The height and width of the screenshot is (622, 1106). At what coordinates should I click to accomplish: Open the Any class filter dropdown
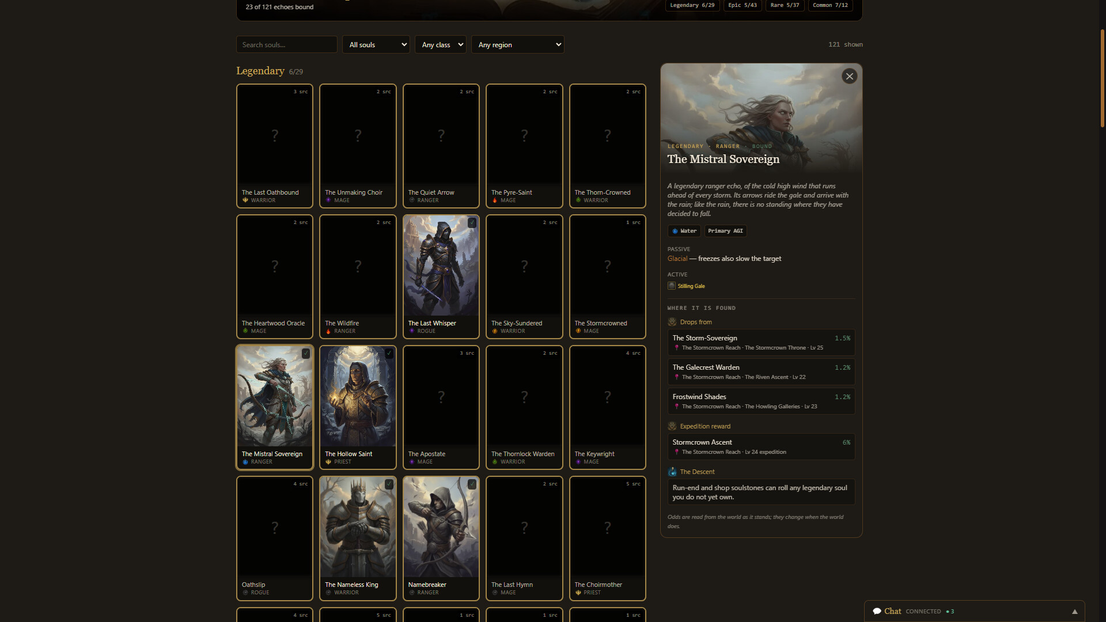(441, 44)
